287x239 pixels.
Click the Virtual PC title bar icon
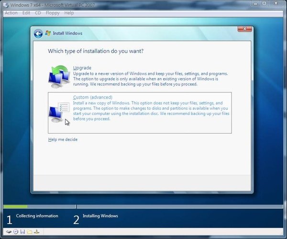click(6, 5)
